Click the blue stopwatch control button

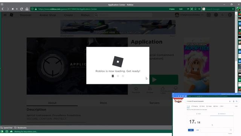tap(191, 130)
